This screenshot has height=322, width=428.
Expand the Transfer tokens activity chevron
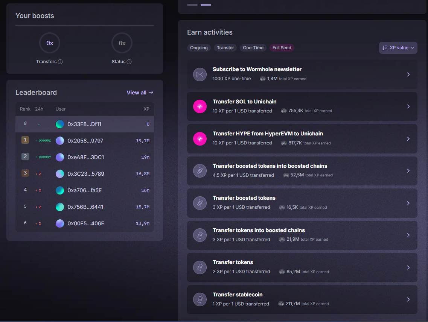coord(408,267)
